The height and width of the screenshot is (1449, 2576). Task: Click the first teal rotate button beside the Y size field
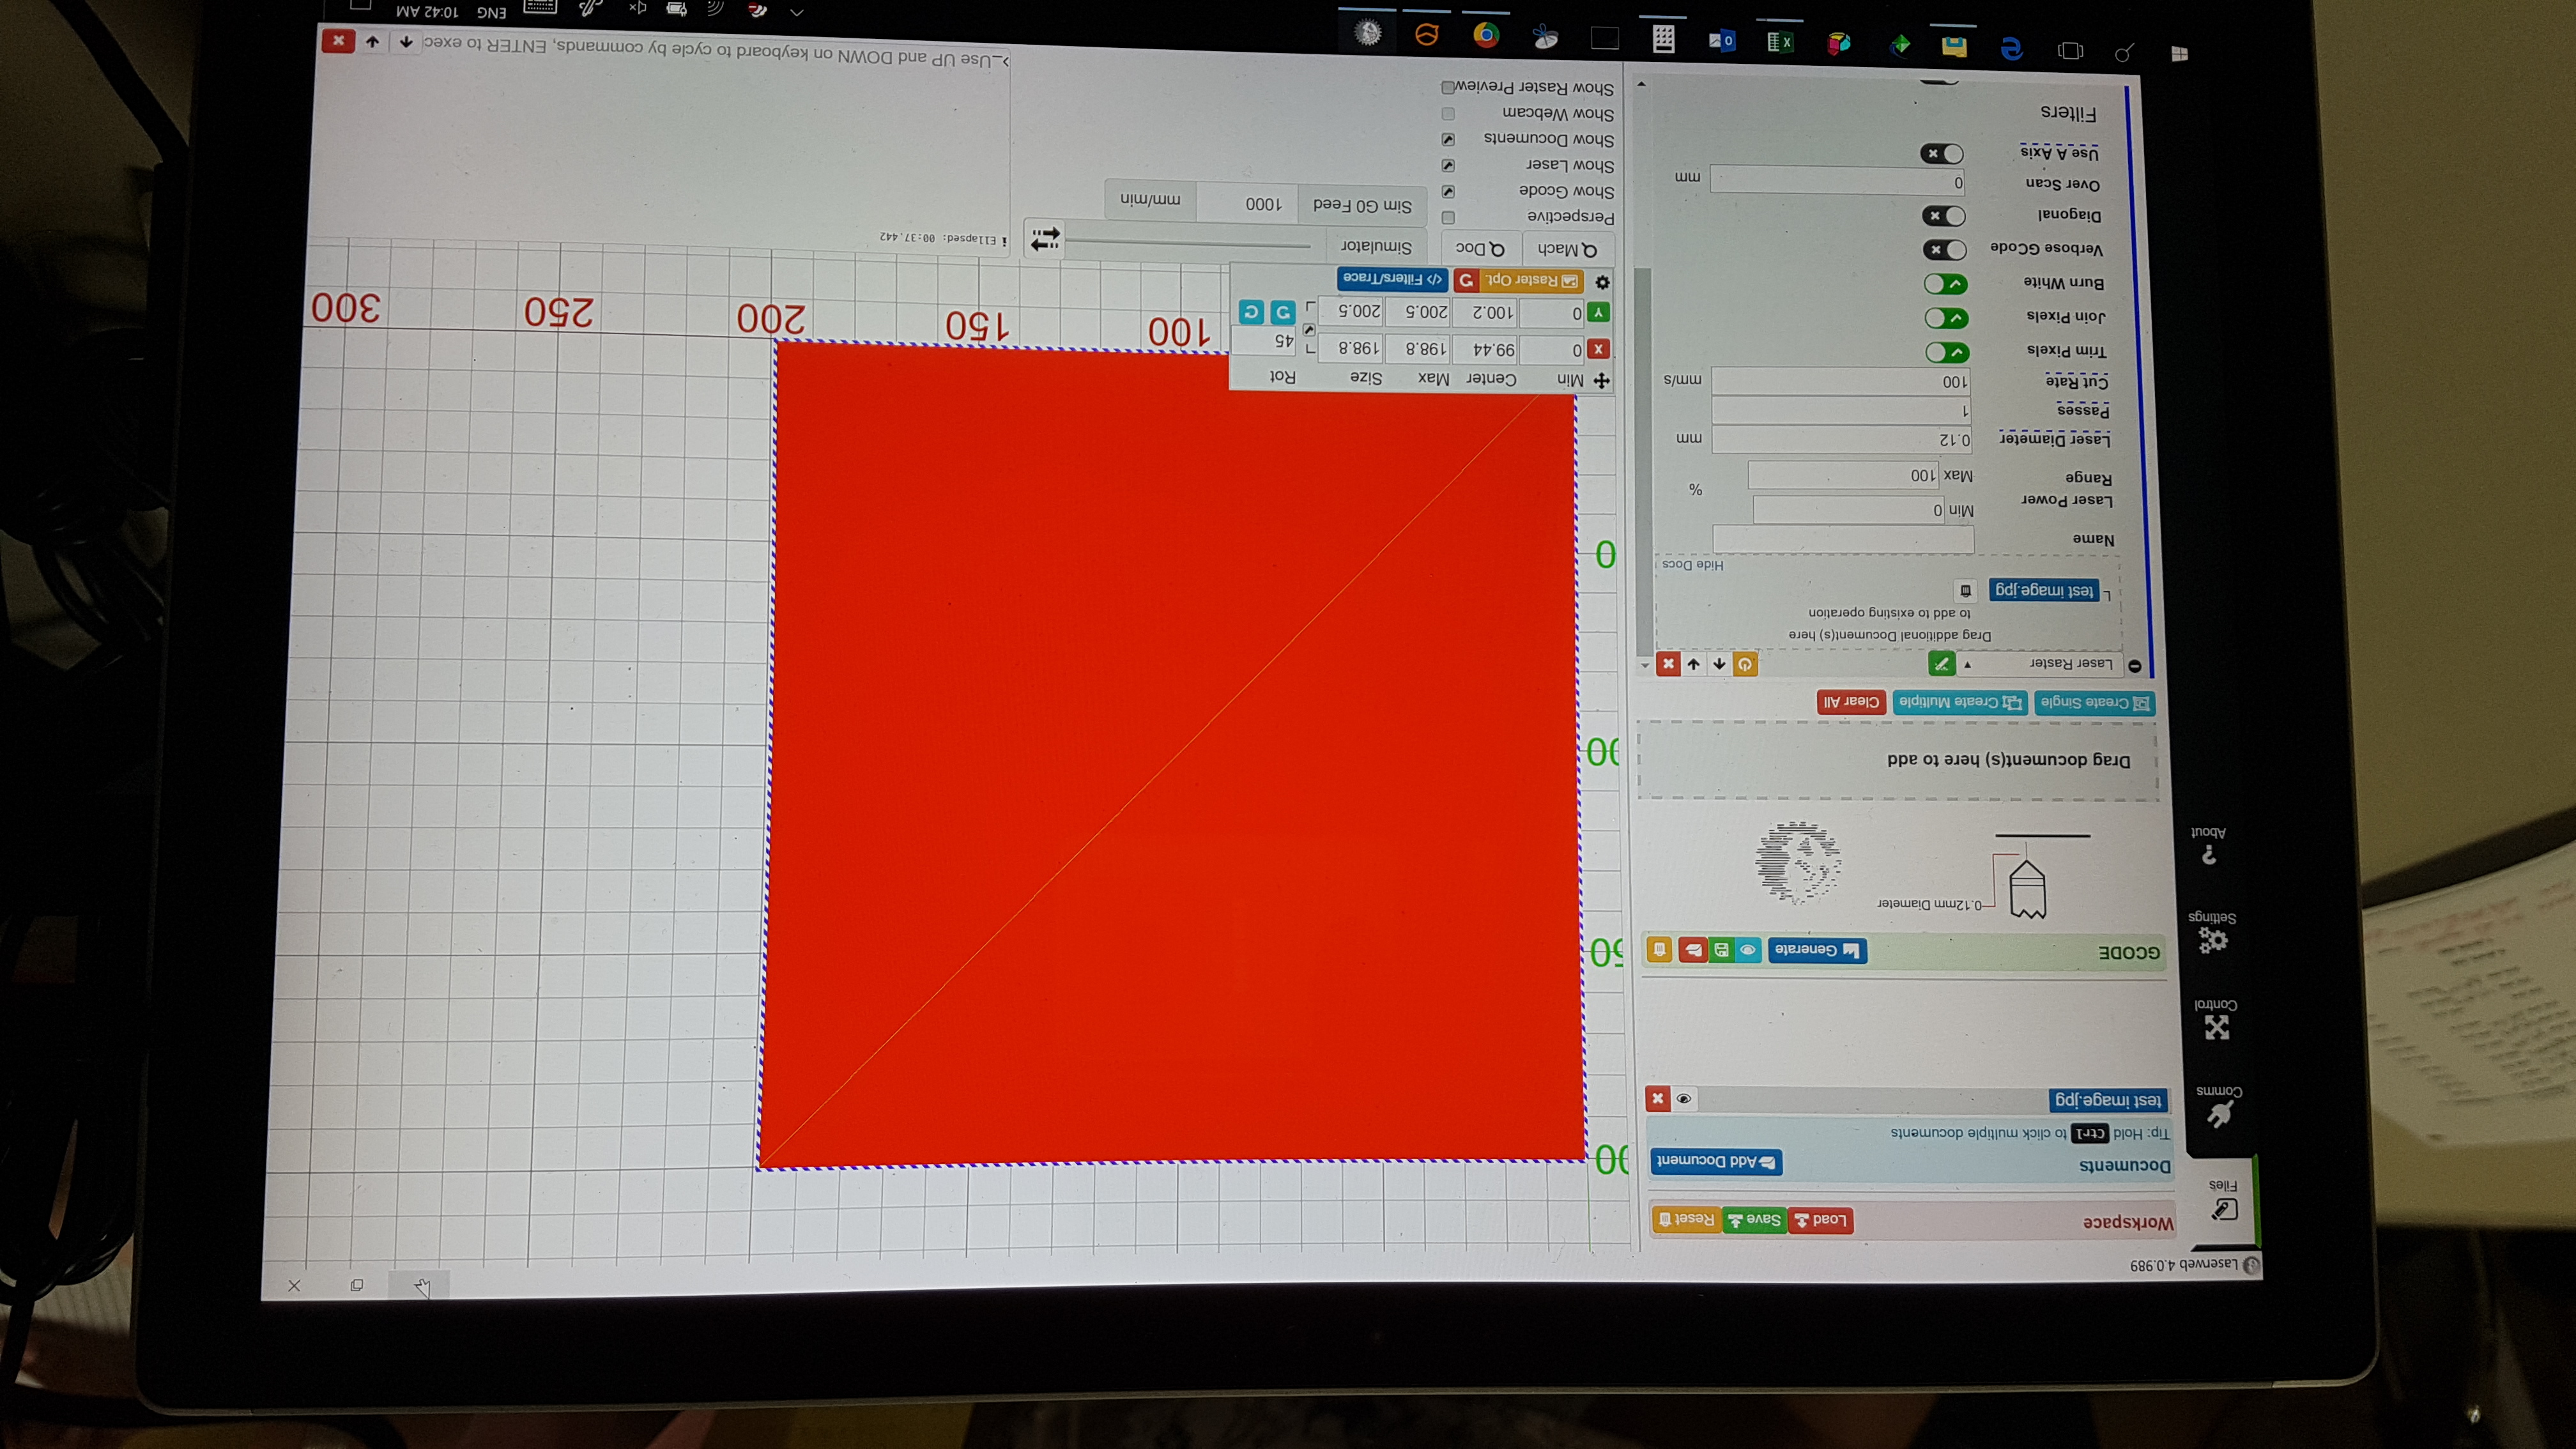pos(1283,312)
